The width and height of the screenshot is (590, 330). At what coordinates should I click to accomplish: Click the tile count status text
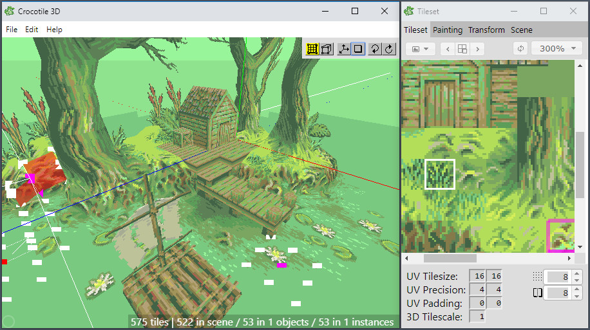262,322
